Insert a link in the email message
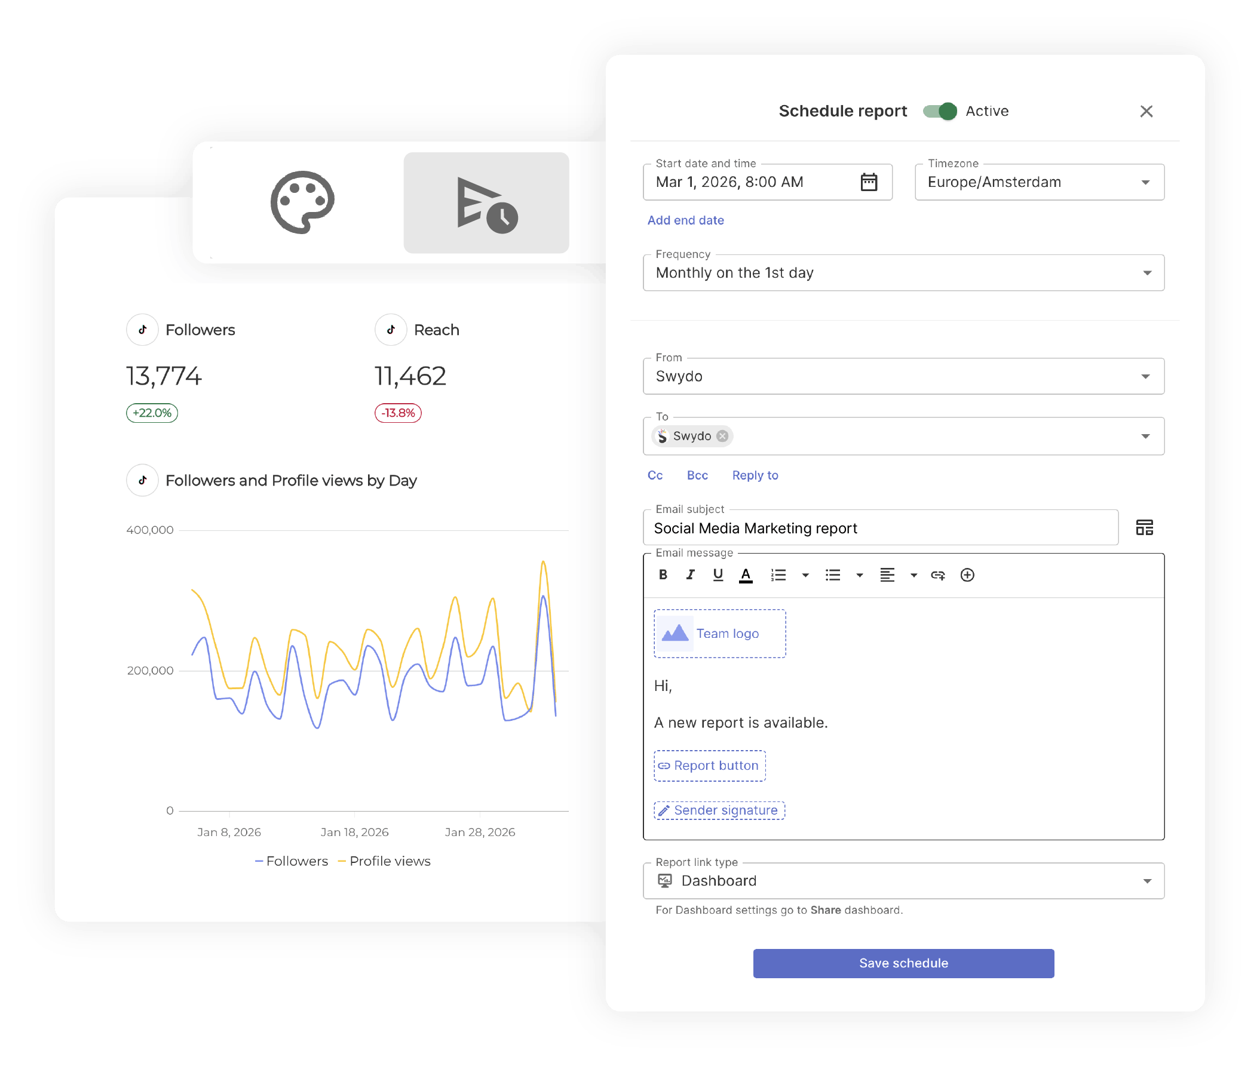1260x1066 pixels. pyautogui.click(x=938, y=575)
